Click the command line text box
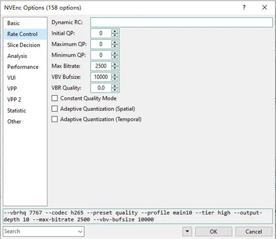Screen dimensions: 276x239 (138, 216)
